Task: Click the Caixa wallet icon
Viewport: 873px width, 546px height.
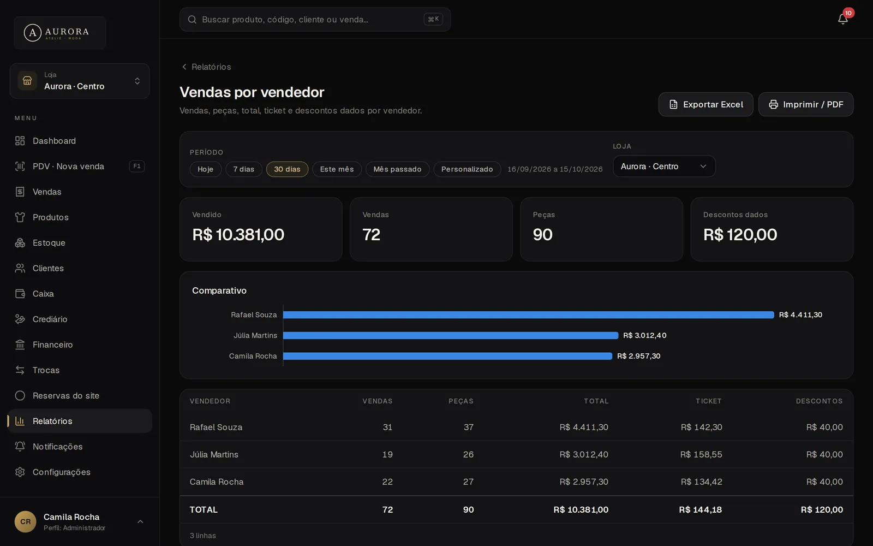Action: pos(20,294)
